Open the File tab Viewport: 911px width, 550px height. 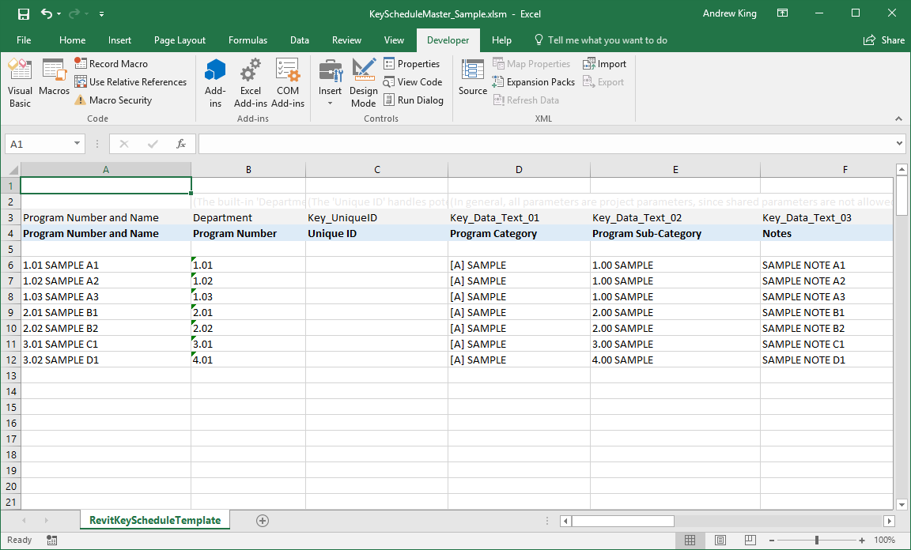coord(24,40)
